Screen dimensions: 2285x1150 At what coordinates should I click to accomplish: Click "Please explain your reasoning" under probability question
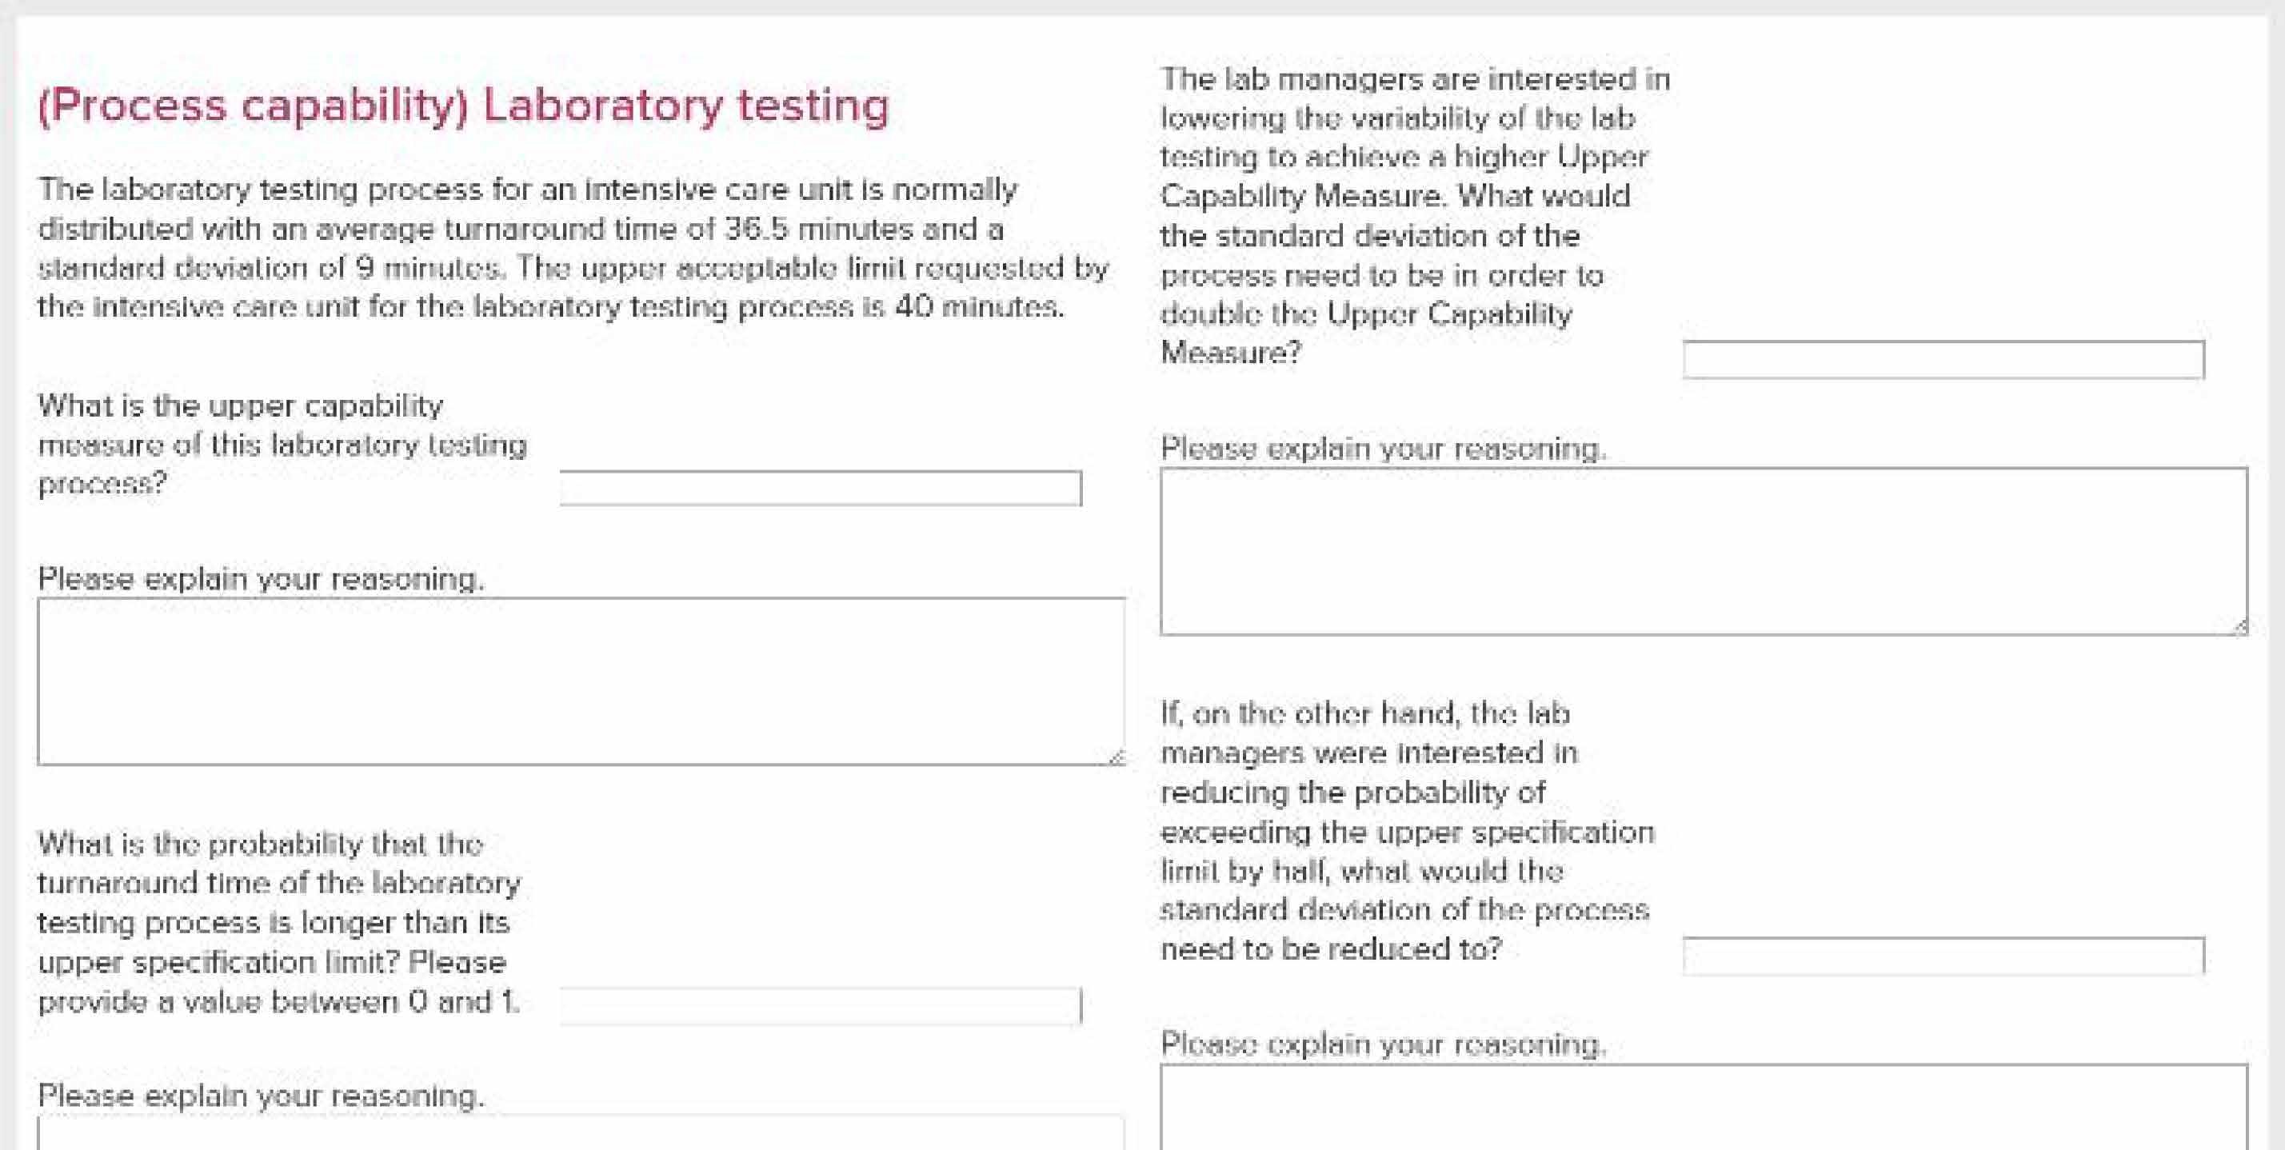coord(261,1096)
